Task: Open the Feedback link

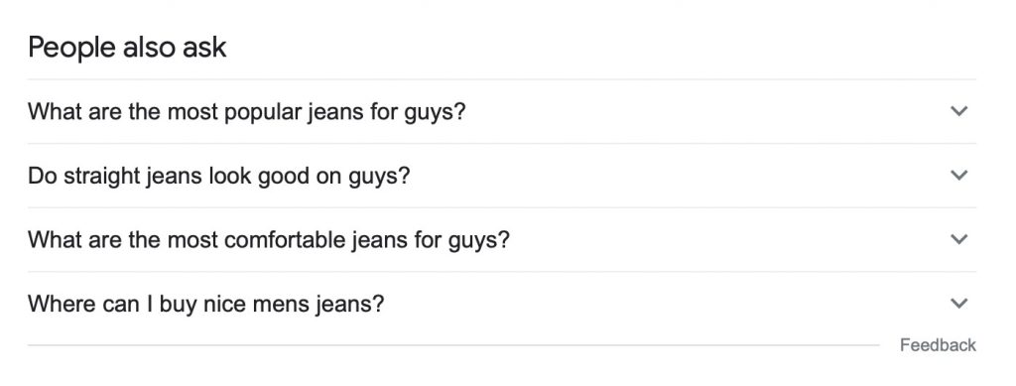Action: 938,345
